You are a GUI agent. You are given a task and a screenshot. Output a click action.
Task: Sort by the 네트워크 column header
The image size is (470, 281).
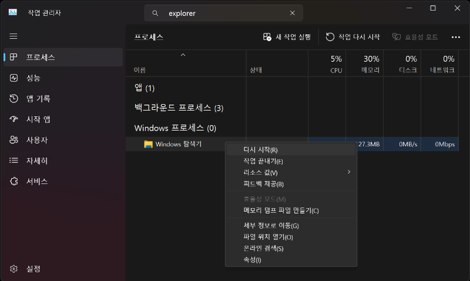click(x=439, y=63)
